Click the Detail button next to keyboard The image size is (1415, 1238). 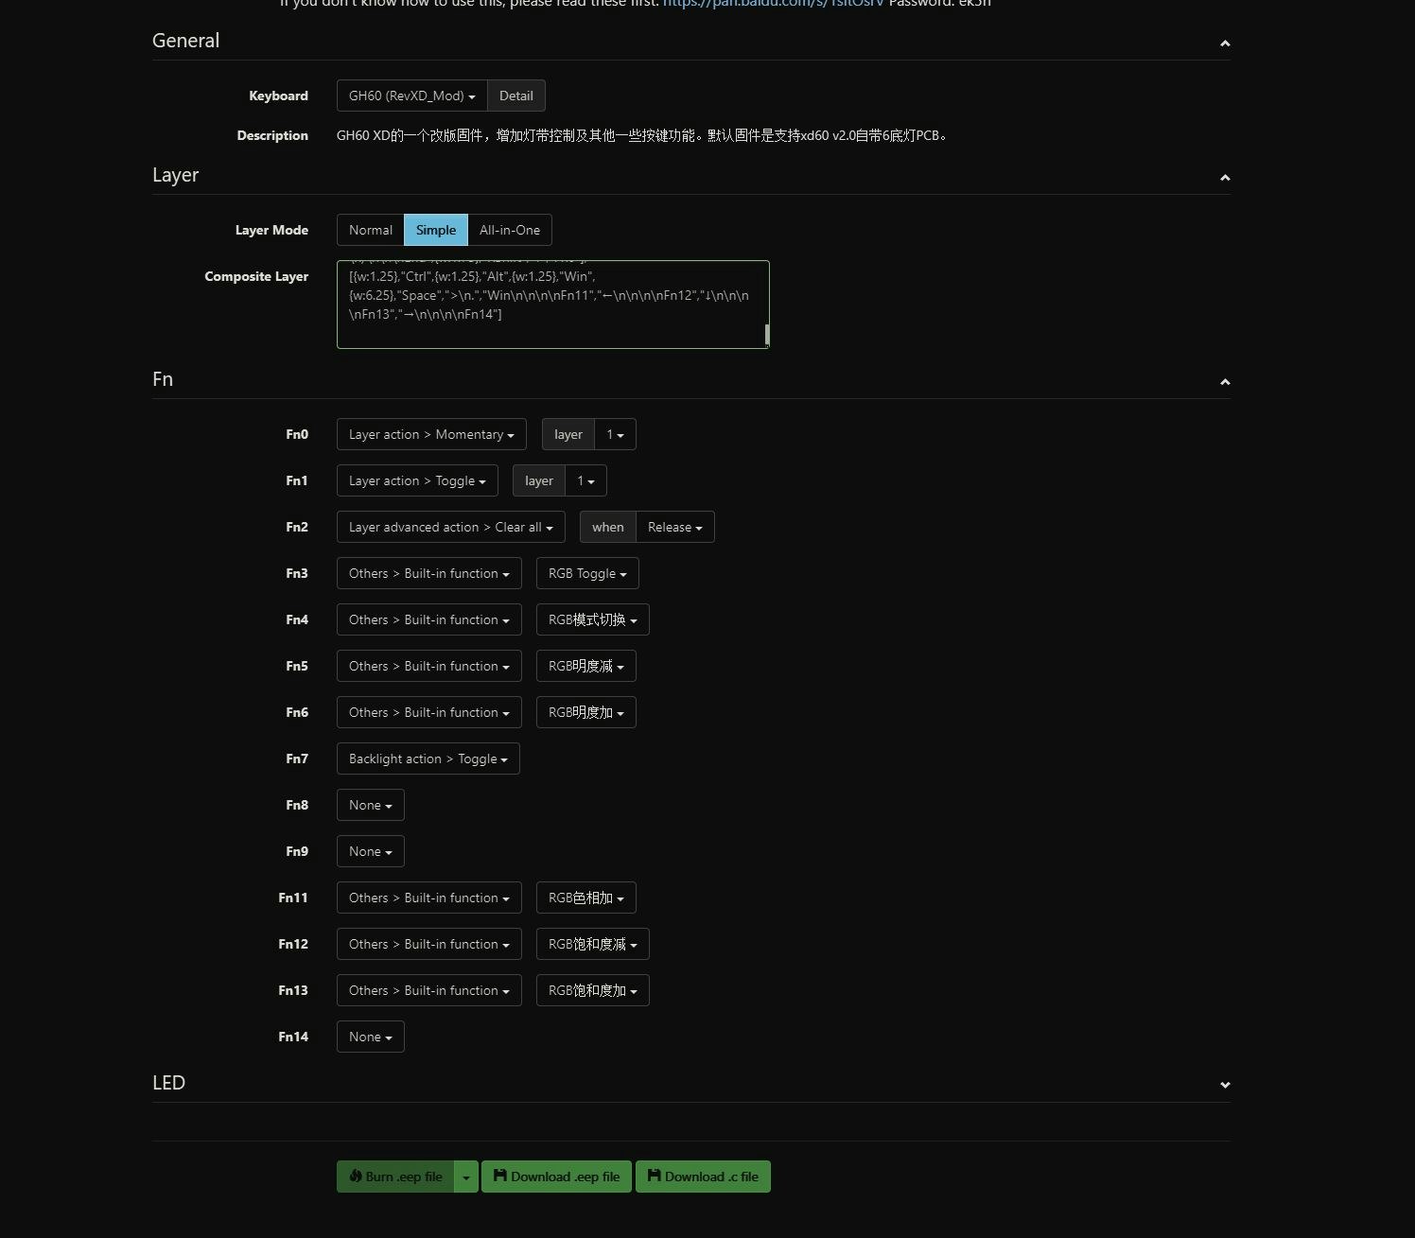(516, 96)
